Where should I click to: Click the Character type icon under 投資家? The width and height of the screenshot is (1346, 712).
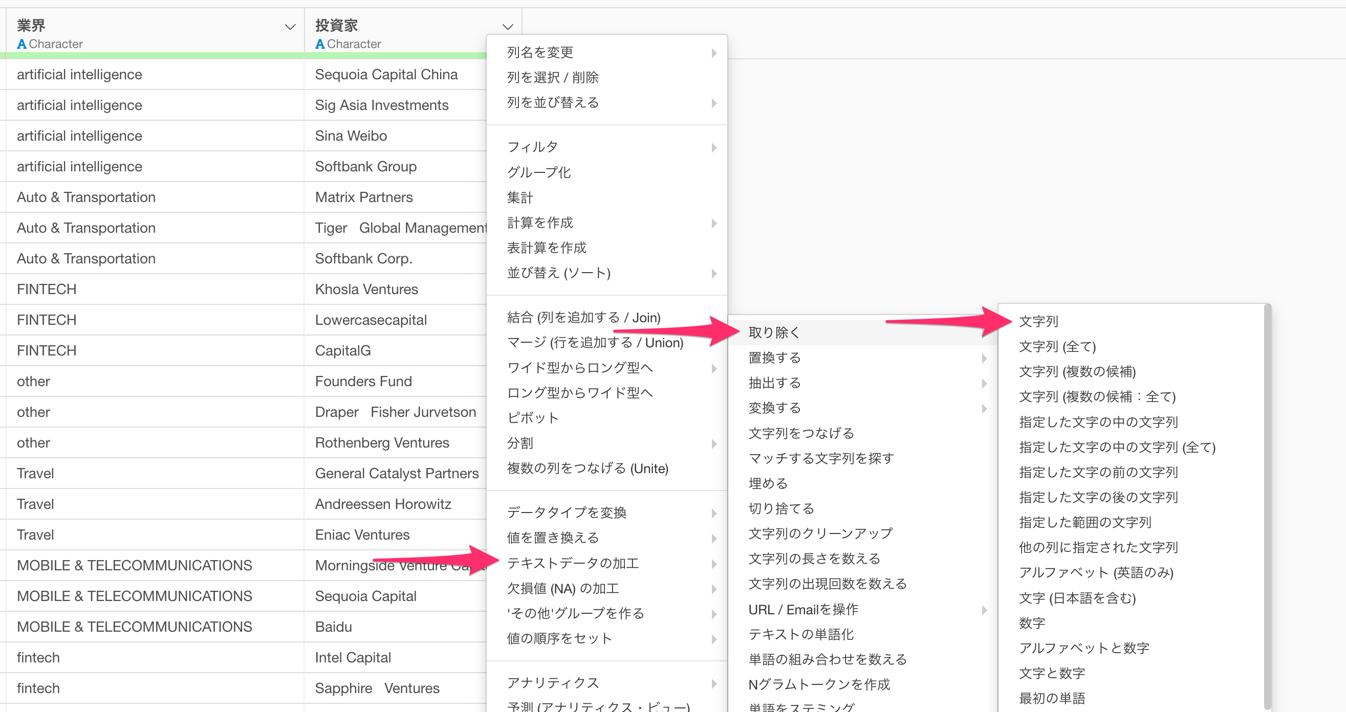click(x=320, y=44)
